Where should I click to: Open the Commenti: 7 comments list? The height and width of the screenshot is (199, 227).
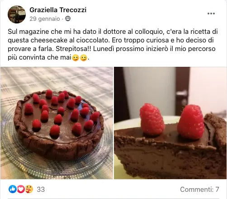click(x=199, y=189)
